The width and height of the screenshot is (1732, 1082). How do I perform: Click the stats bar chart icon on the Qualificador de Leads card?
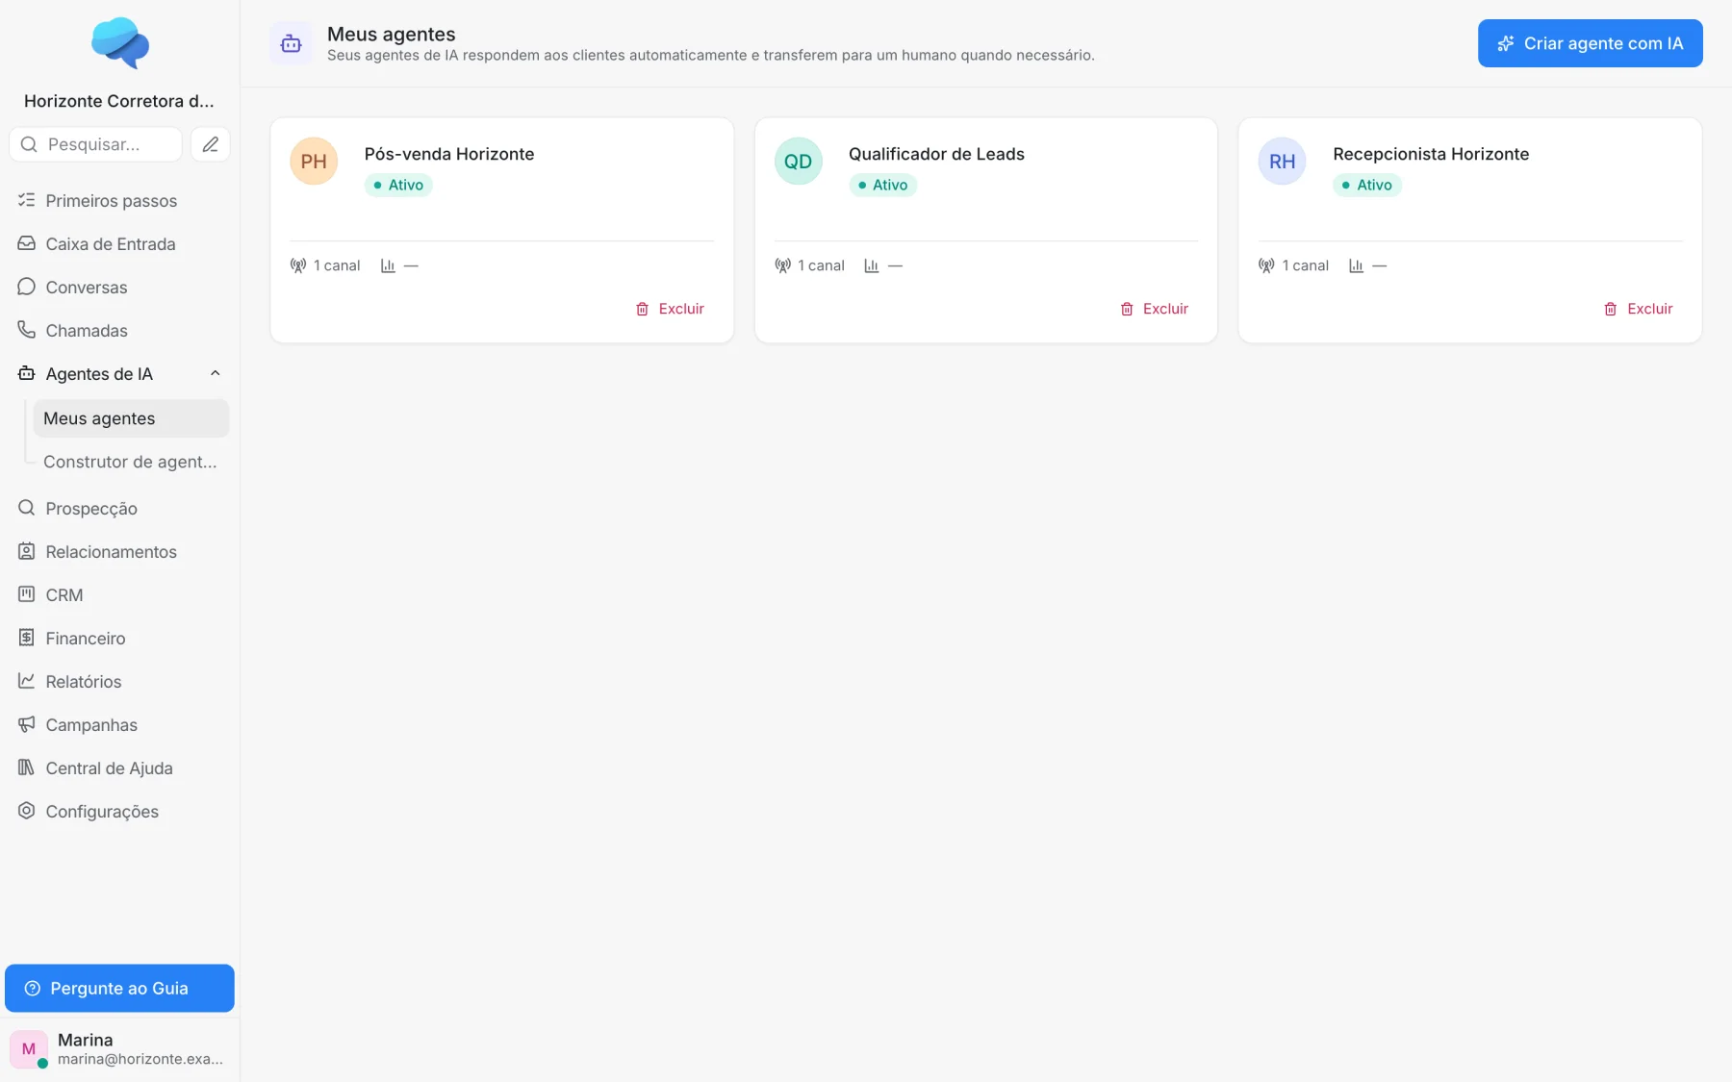click(872, 265)
